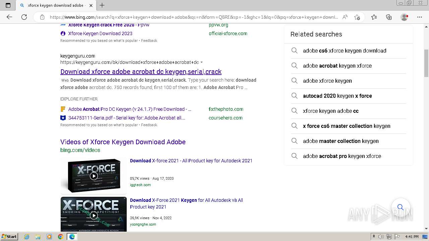Open 'Download X-Force 2021 Keygen for All Autodesk' title
This screenshot has height=241, width=429.
tap(186, 204)
